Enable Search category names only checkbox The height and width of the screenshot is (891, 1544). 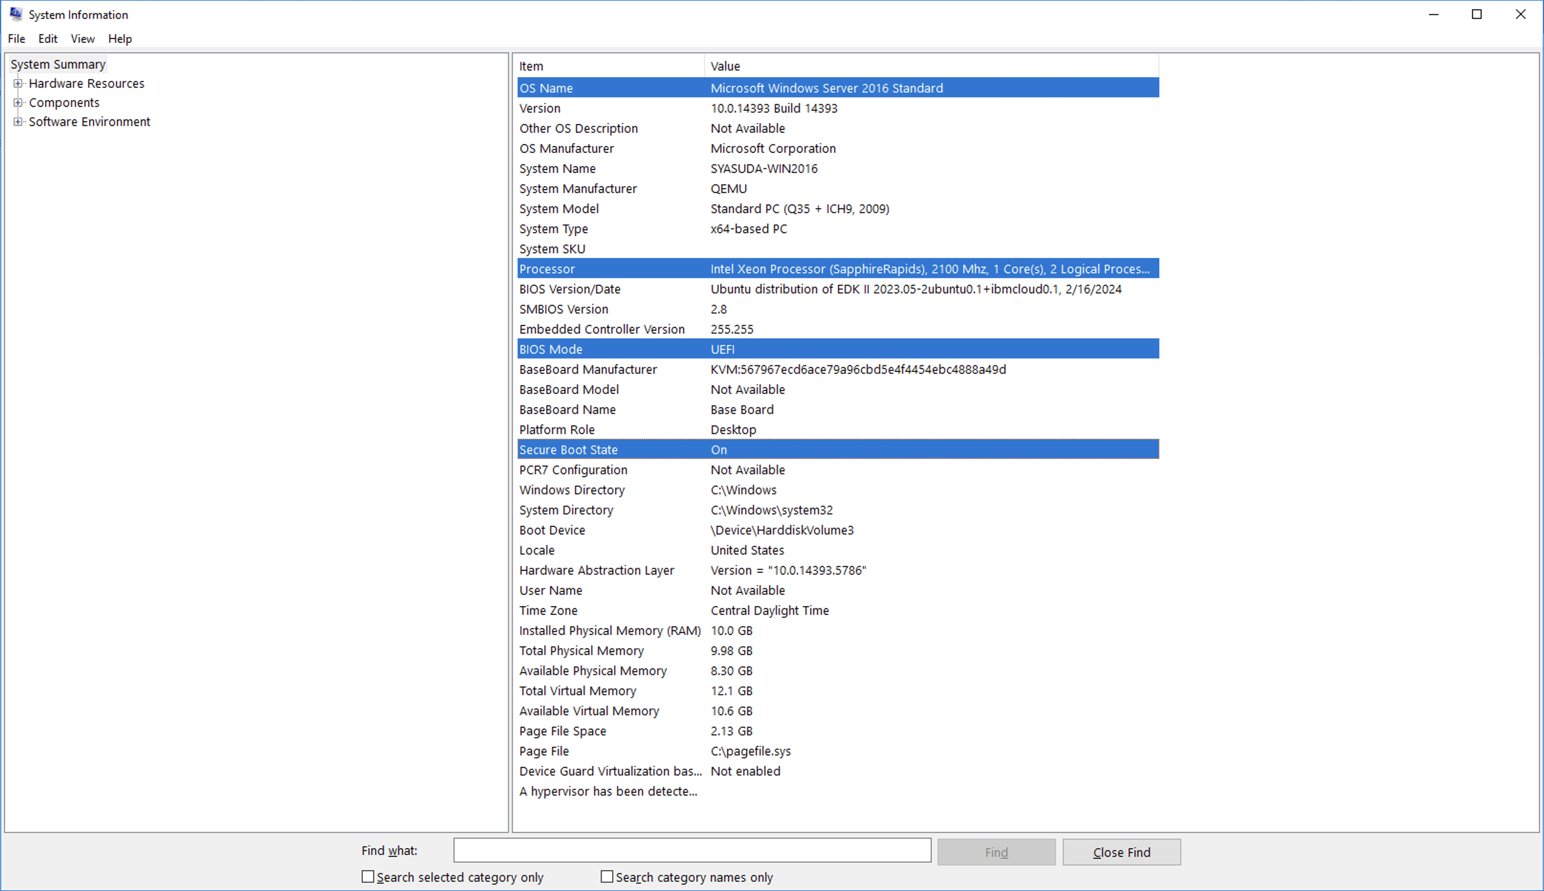tap(607, 876)
